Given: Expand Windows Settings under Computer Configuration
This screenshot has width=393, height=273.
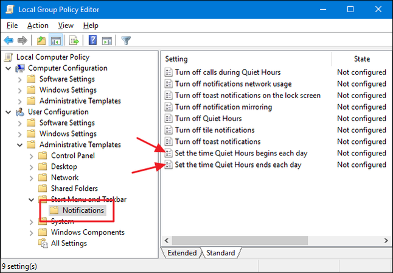Looking at the screenshot, I should [x=20, y=90].
